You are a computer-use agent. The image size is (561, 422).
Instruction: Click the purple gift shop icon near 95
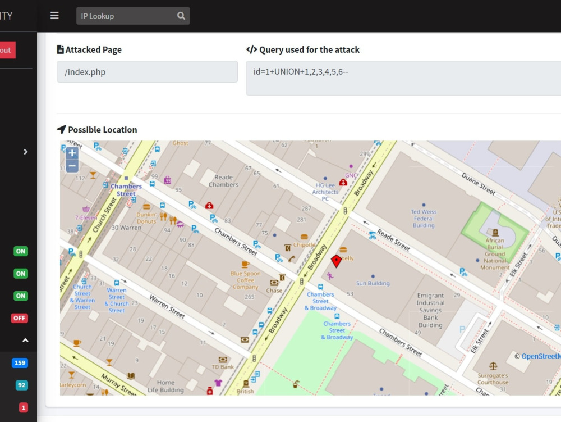pos(167,180)
